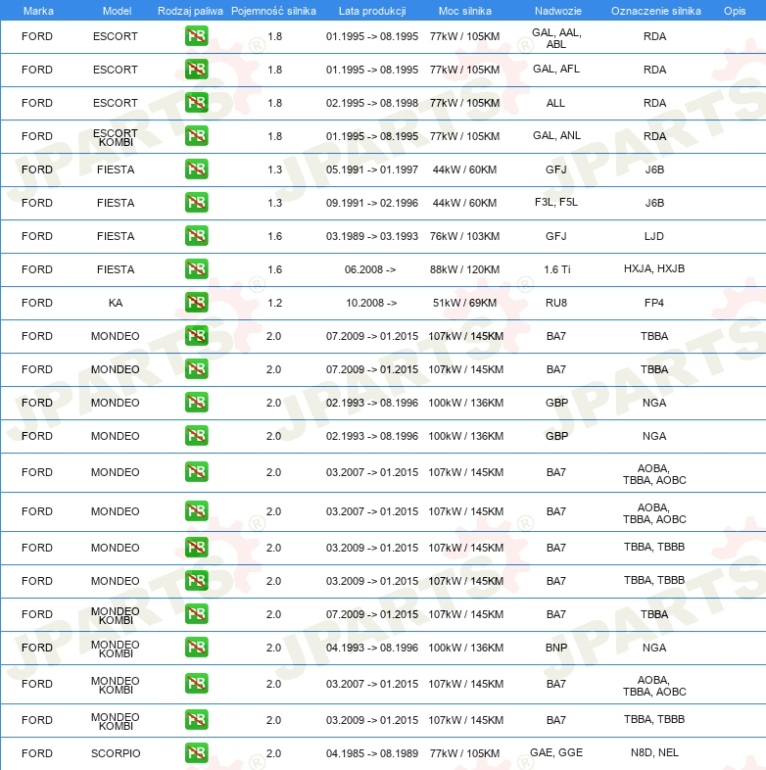Click the fuel icon in the Escort ALL body row
The width and height of the screenshot is (766, 770).
click(197, 103)
